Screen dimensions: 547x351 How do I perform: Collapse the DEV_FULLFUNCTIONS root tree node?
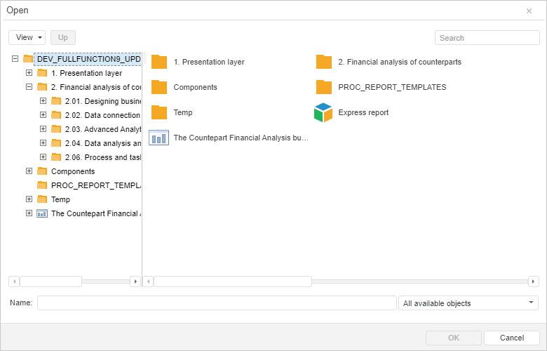point(15,59)
